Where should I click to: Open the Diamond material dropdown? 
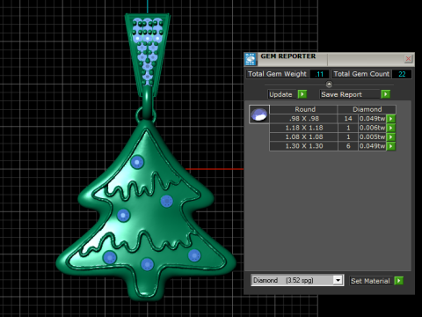(338, 280)
